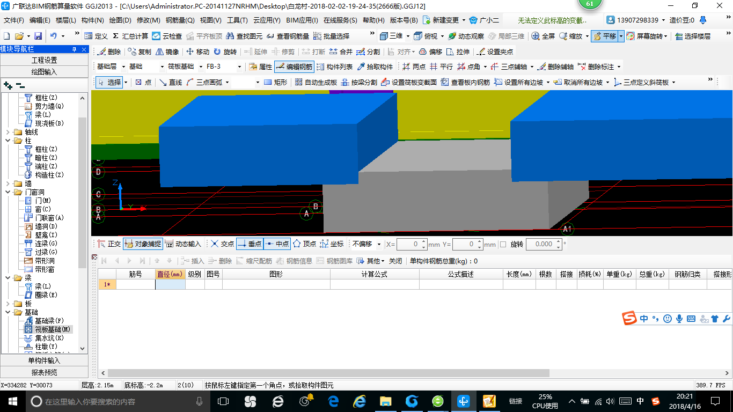Switch to 工程设置 panel
The height and width of the screenshot is (412, 733).
click(x=45, y=60)
